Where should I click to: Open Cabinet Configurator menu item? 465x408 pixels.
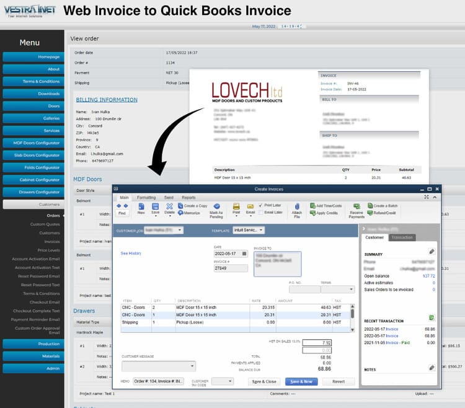pos(33,180)
